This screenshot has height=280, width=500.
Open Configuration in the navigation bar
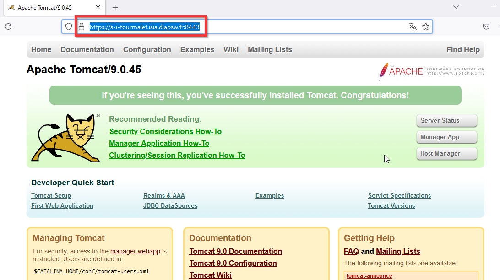click(x=147, y=49)
